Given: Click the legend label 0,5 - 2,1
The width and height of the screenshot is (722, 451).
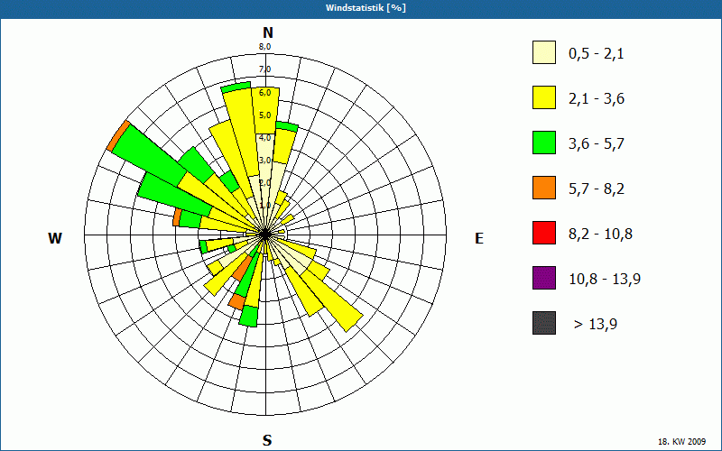Looking at the screenshot, I should (x=597, y=54).
